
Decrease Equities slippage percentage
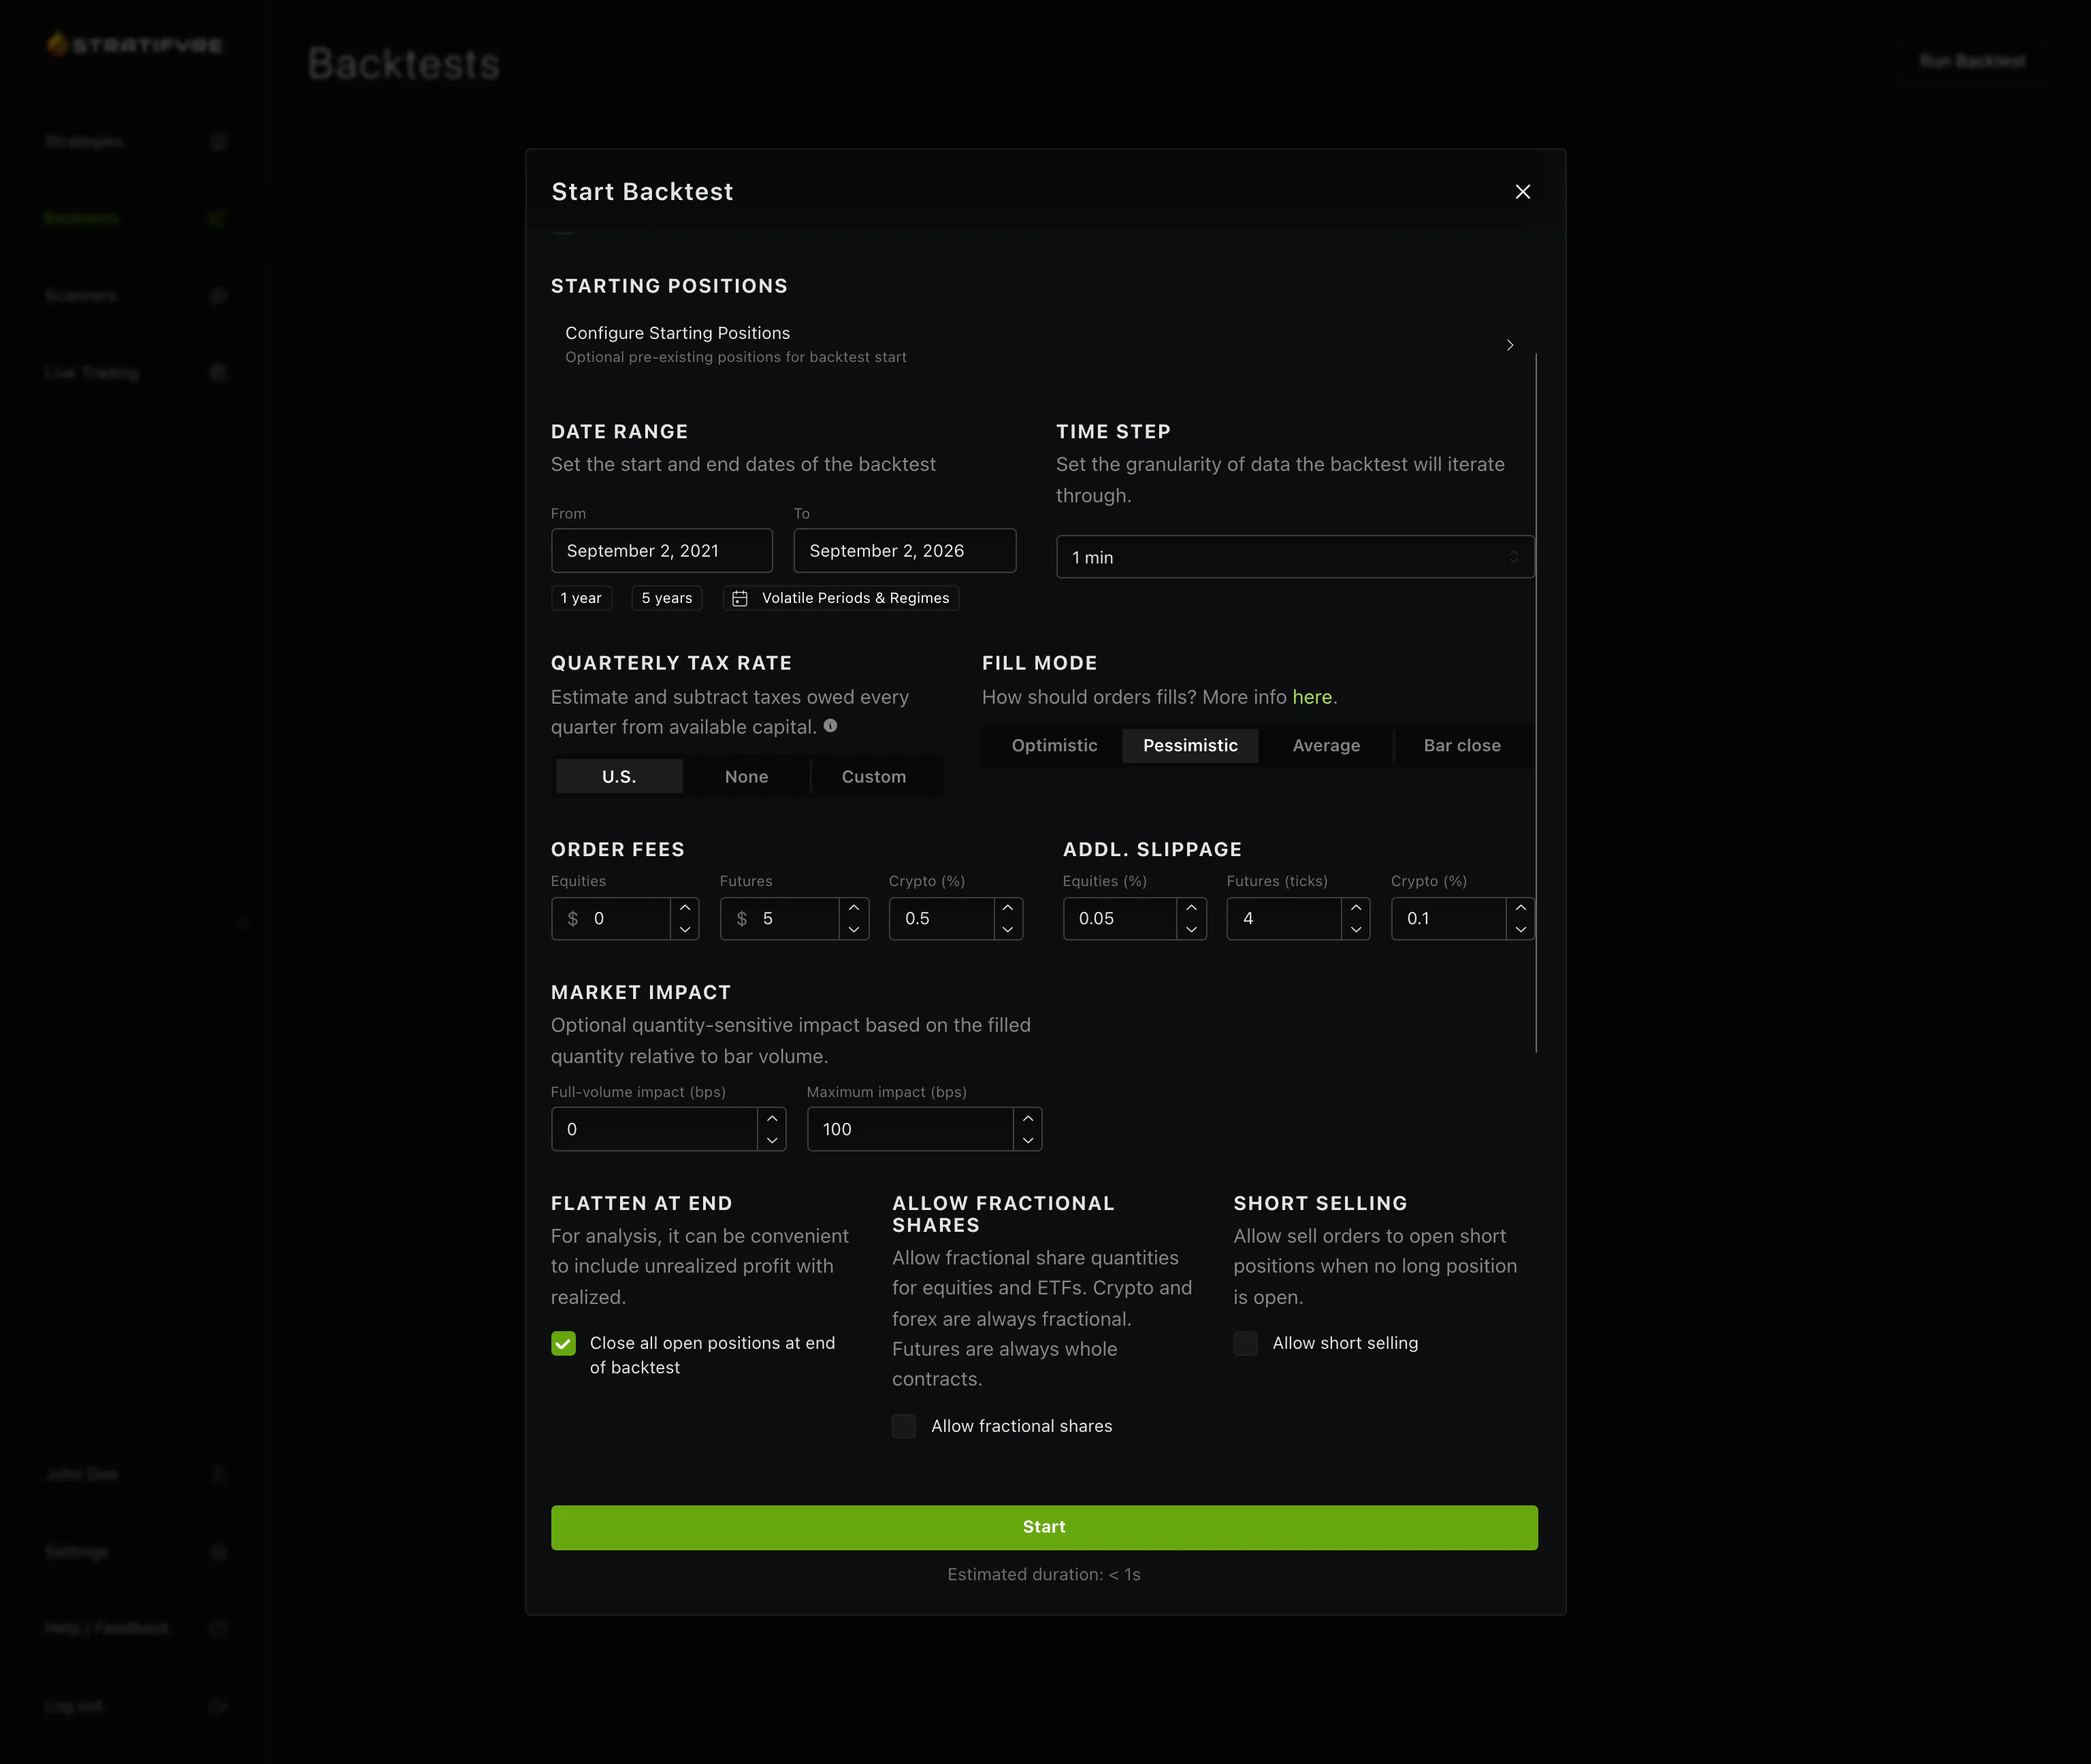[x=1191, y=929]
